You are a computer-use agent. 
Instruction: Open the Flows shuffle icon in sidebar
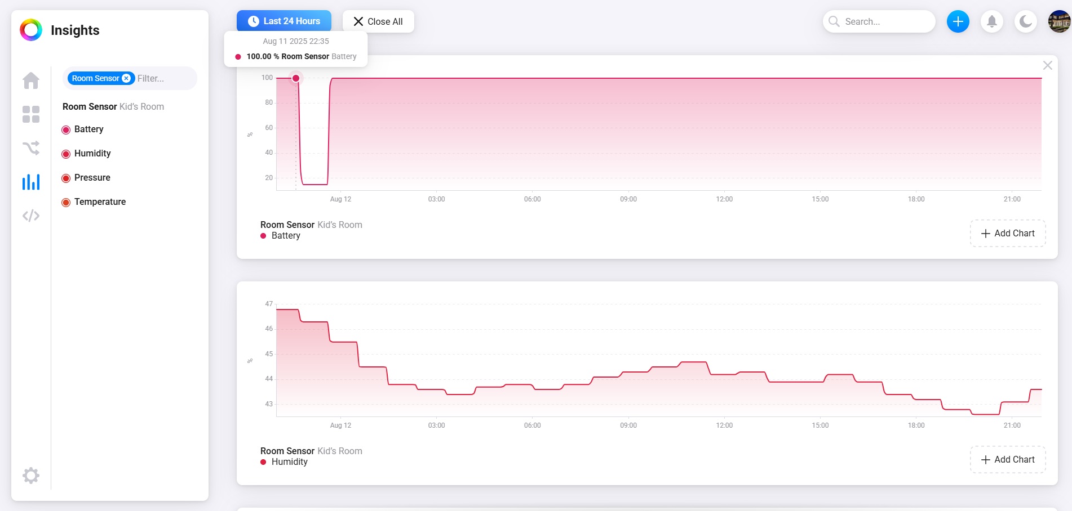pyautogui.click(x=31, y=148)
